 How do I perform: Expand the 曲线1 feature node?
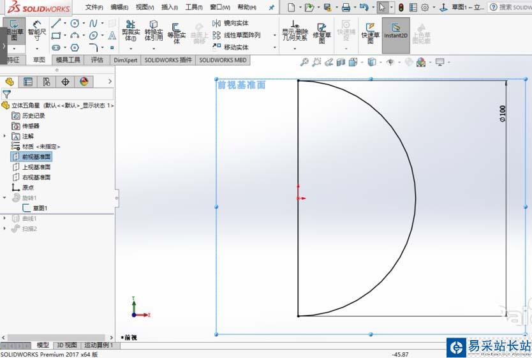(x=4, y=218)
